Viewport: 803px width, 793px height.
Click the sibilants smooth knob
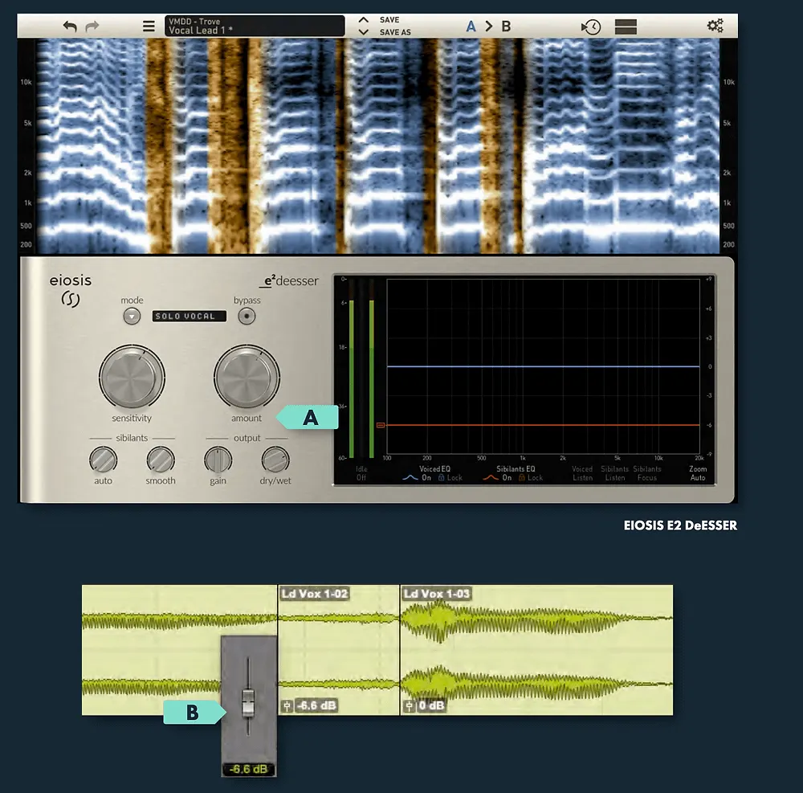coord(161,460)
